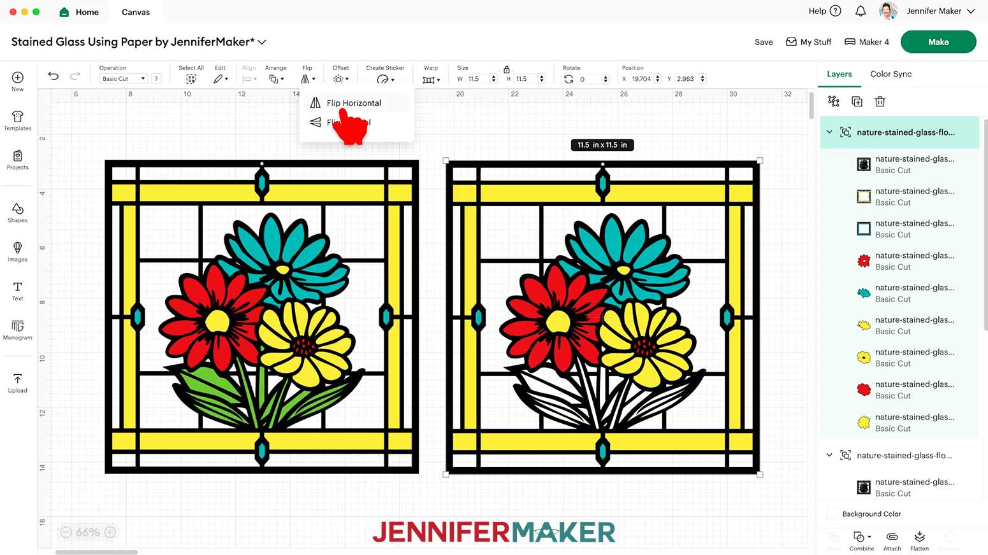Select the teal flower layer swatch
The image size is (988, 555).
coord(864,293)
